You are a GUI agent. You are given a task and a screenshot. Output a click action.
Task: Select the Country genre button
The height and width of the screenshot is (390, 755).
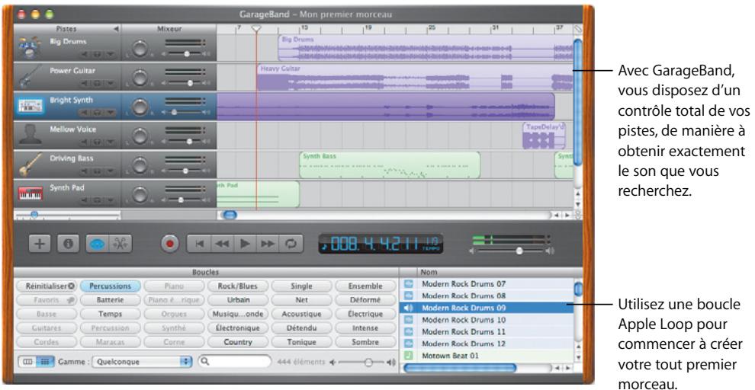pos(238,342)
